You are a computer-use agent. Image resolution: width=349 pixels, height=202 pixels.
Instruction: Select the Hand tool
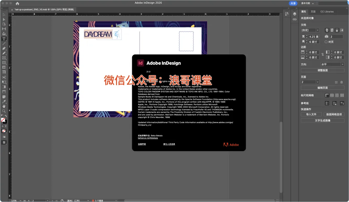4,106
